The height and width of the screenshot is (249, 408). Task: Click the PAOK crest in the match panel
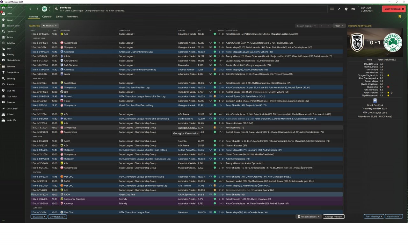356,42
